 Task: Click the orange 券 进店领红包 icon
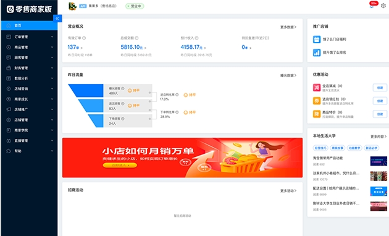coord(317,101)
